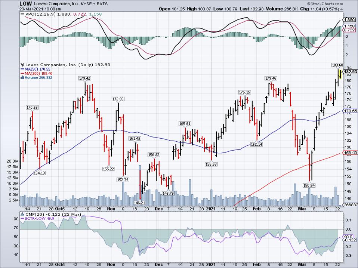
Task: Click the bar chart icon beside Lowes Companies (Daily)
Action: 22,65
